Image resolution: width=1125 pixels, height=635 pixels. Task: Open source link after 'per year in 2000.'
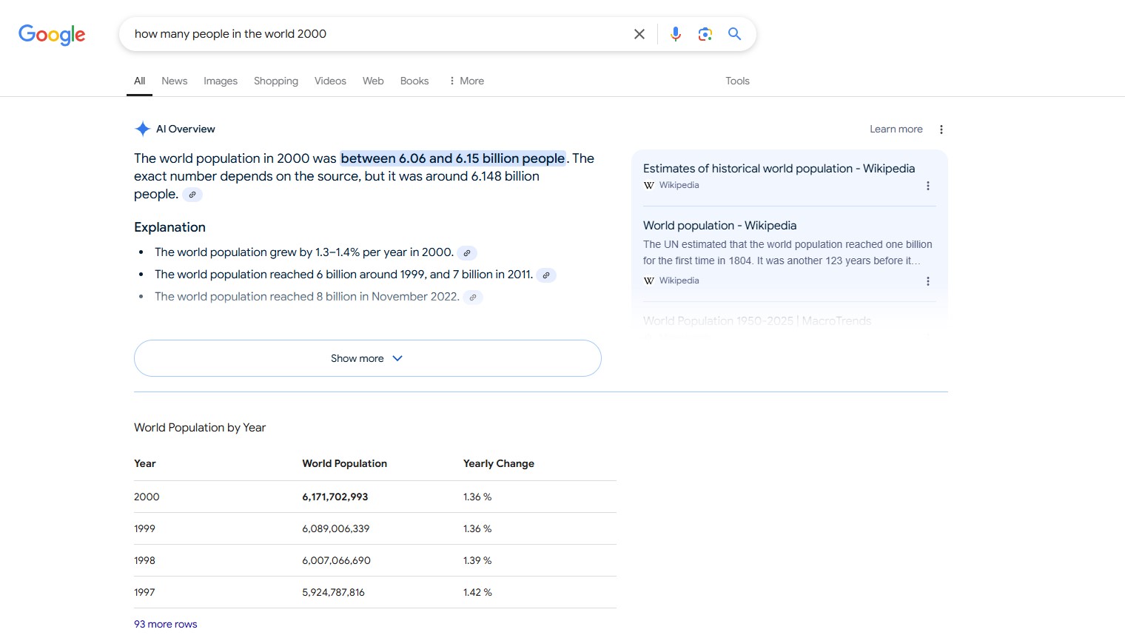pyautogui.click(x=467, y=253)
